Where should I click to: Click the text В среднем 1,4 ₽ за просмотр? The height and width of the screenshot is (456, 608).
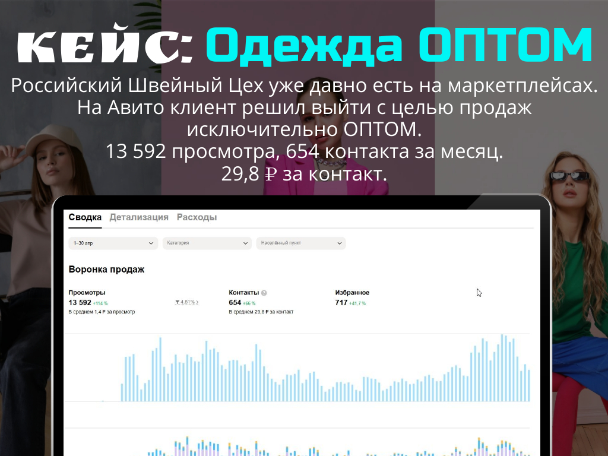102,312
